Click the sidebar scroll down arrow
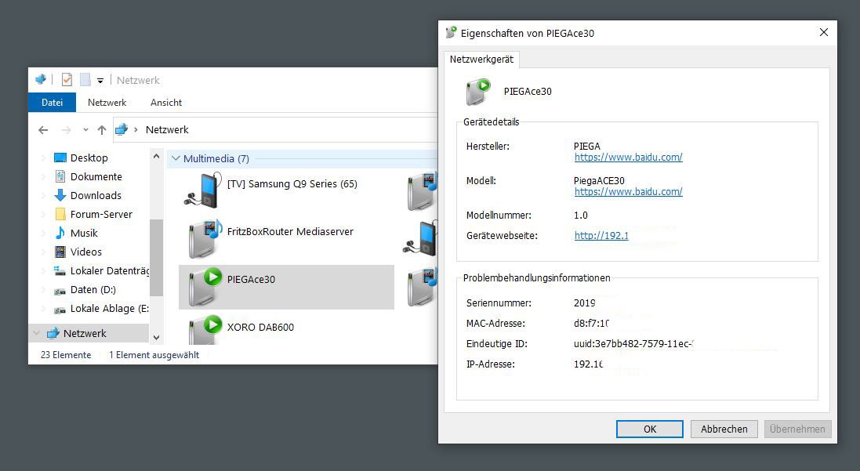860x471 pixels. [x=156, y=337]
